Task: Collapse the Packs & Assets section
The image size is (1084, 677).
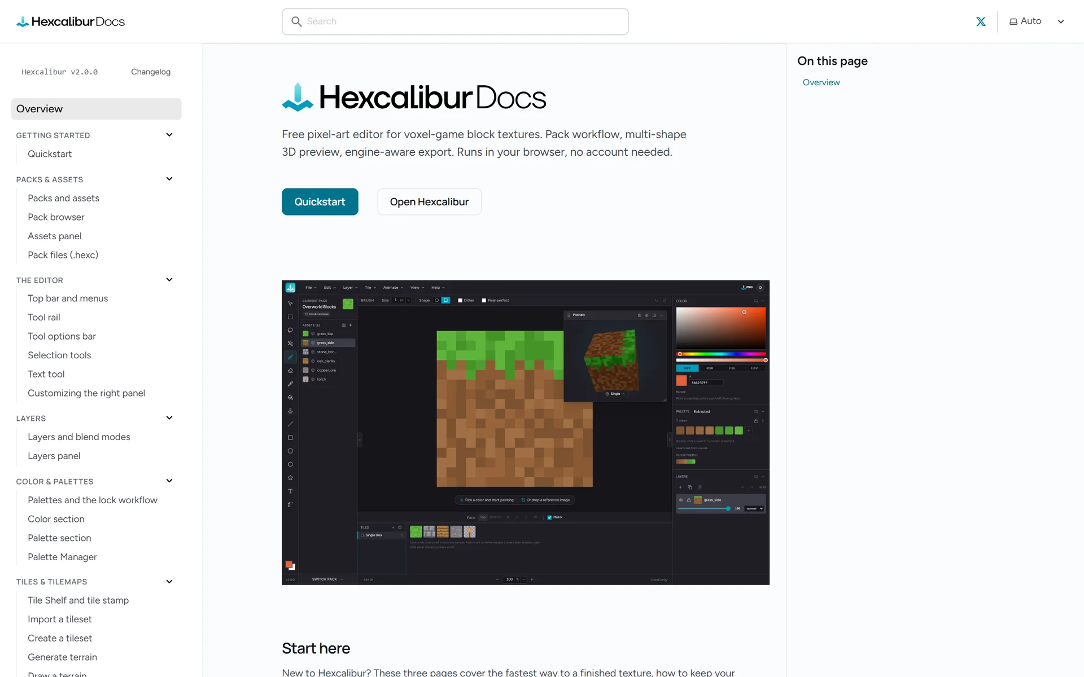Action: (x=169, y=179)
